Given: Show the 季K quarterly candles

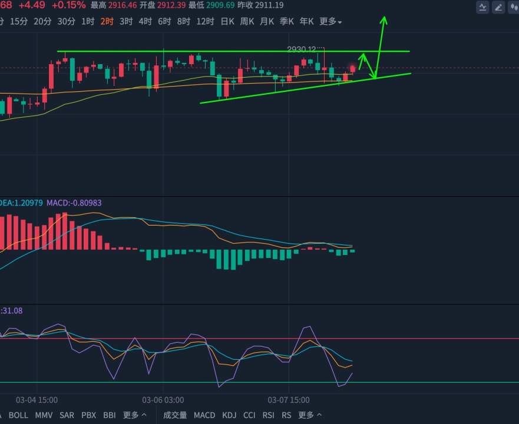Looking at the screenshot, I should (x=287, y=22).
